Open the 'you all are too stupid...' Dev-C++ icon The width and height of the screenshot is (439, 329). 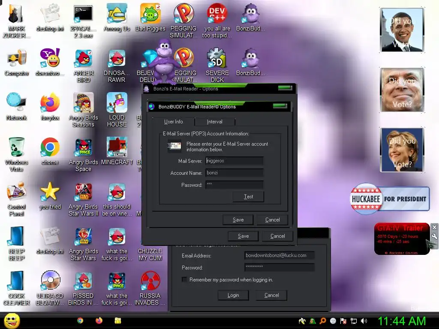tap(217, 20)
